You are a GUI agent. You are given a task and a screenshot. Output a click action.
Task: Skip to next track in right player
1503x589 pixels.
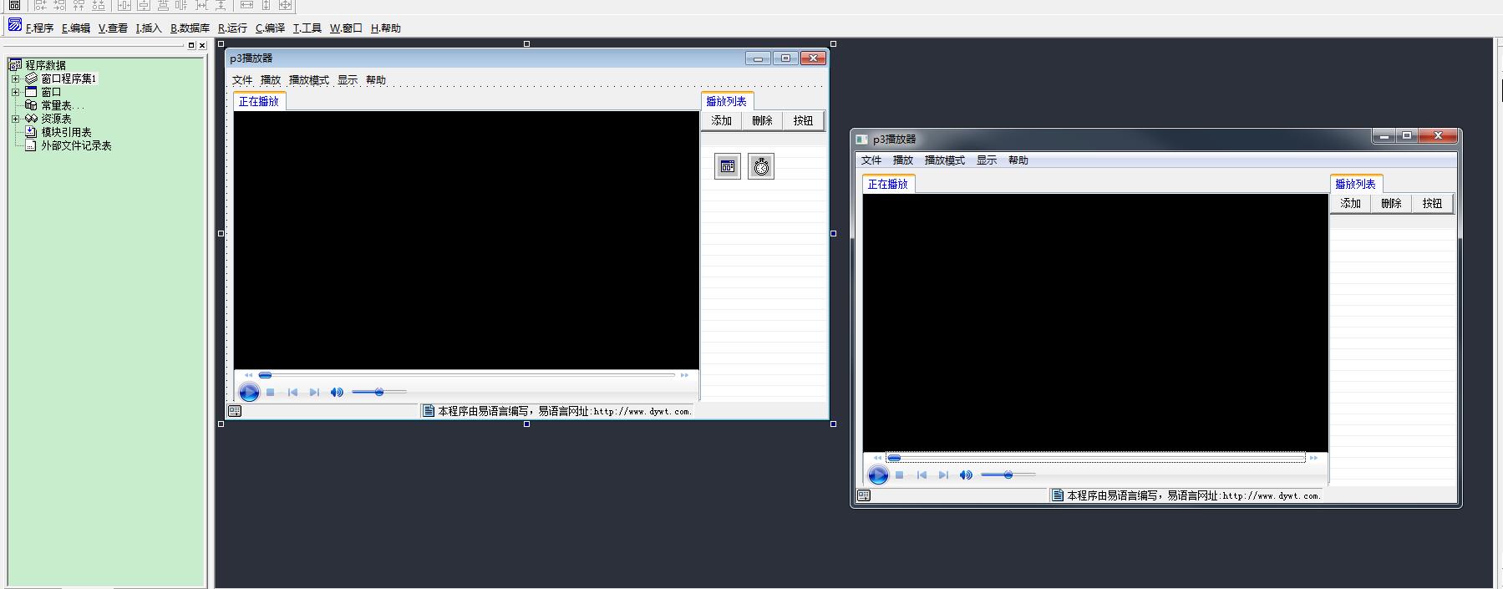pyautogui.click(x=943, y=475)
